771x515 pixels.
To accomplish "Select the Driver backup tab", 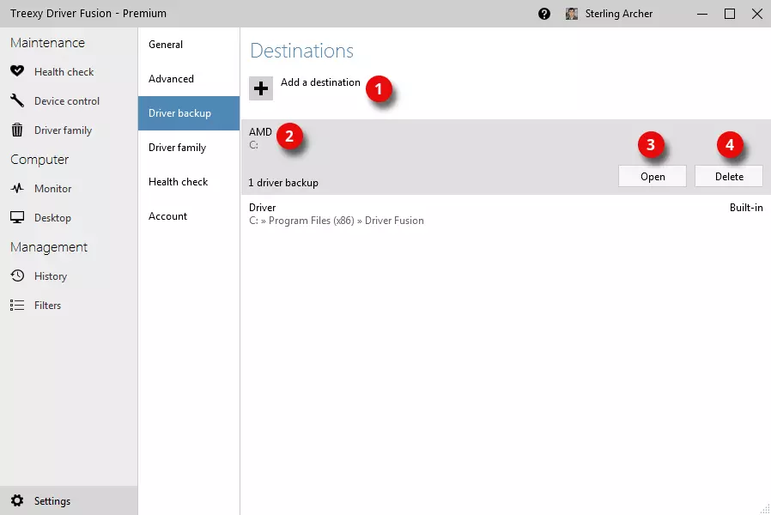I will [x=189, y=113].
